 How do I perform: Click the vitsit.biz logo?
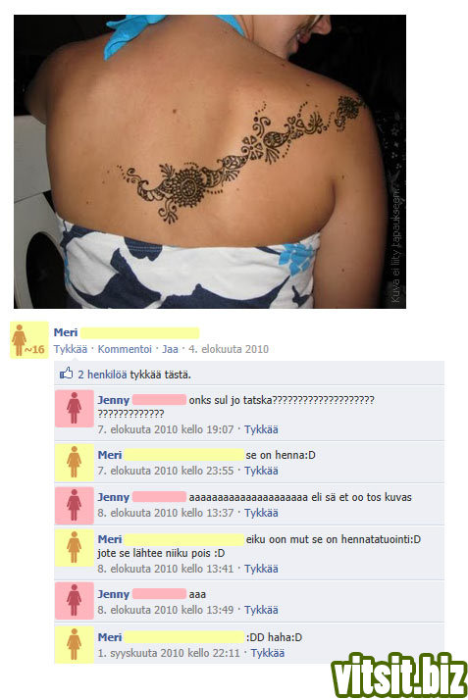(x=398, y=675)
